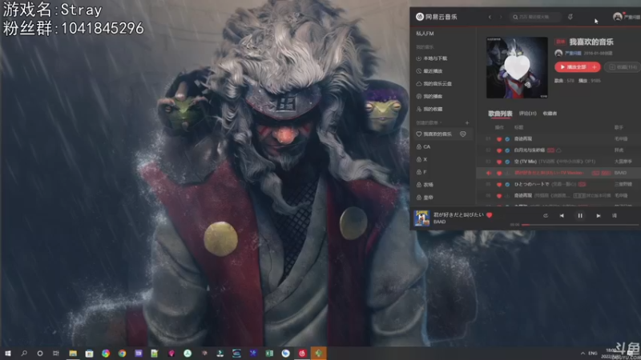
Task: Add a new playlist with plus icon
Action: click(467, 122)
